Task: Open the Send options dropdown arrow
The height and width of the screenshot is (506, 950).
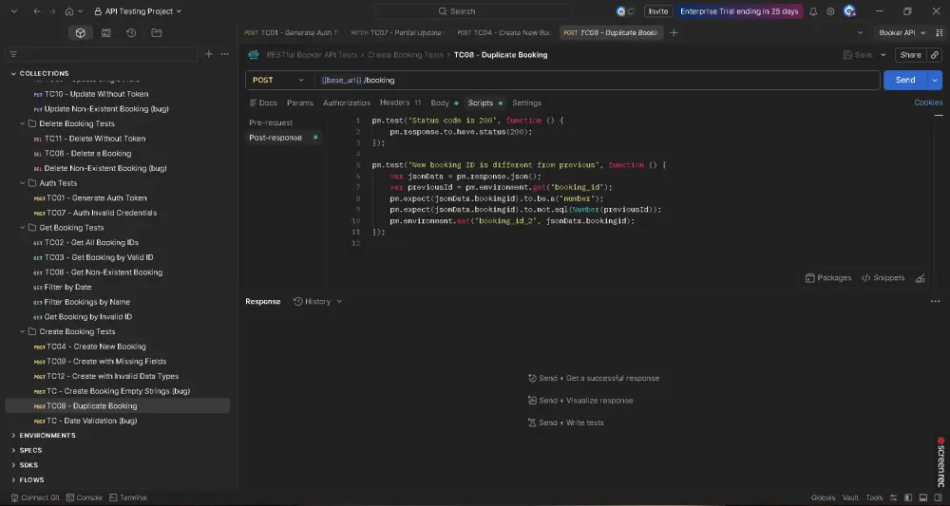Action: coord(935,80)
